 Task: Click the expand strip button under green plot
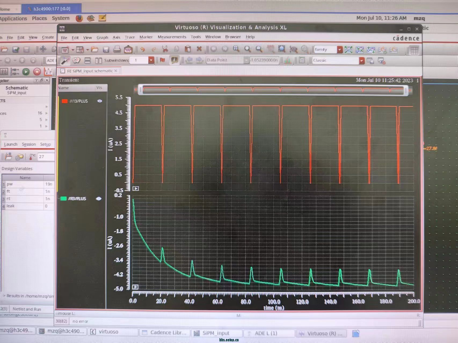click(136, 287)
